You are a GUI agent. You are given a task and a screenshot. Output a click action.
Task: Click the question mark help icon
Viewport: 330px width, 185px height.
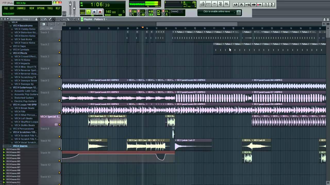(x=272, y=5)
